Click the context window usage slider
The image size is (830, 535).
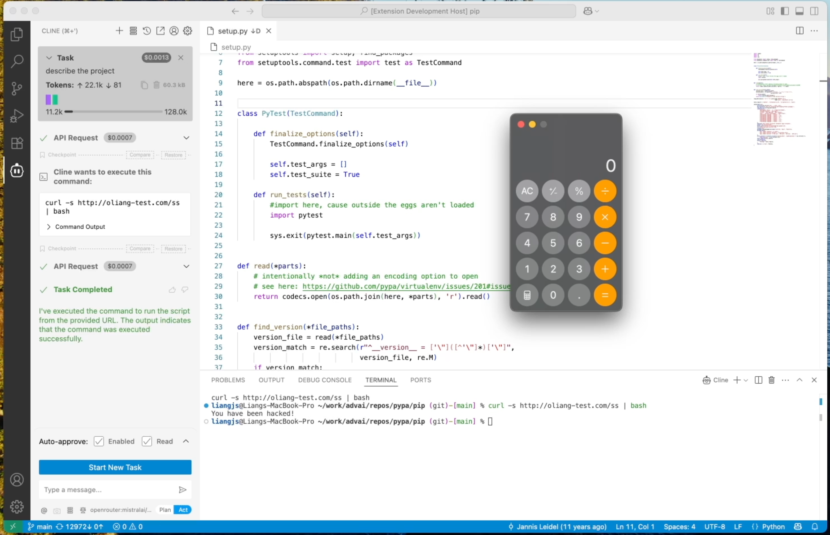tap(113, 112)
